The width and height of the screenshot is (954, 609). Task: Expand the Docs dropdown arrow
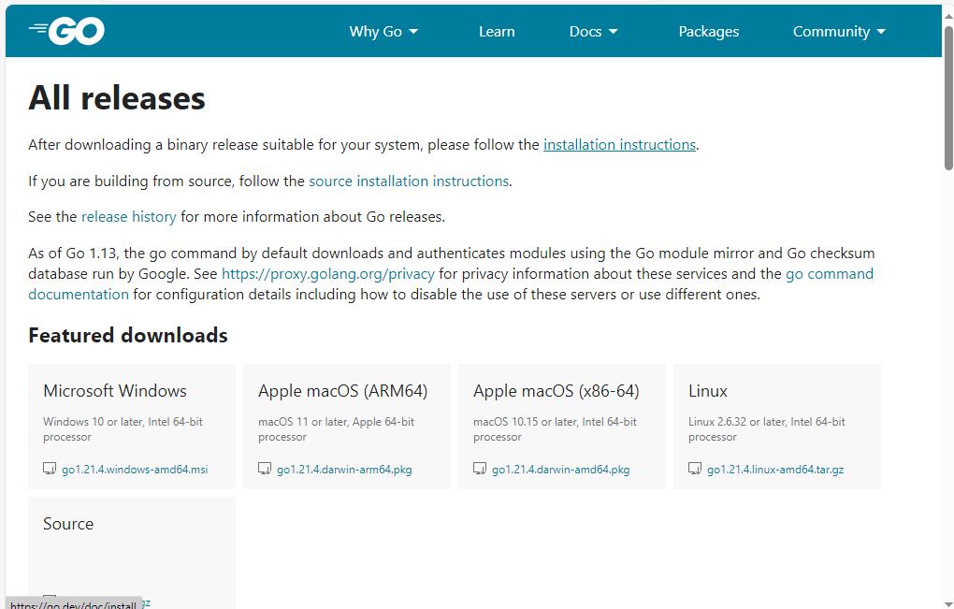click(x=614, y=32)
